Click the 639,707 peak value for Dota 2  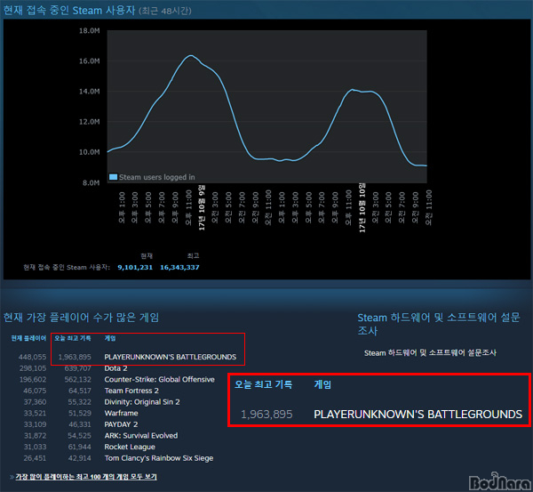coord(78,368)
